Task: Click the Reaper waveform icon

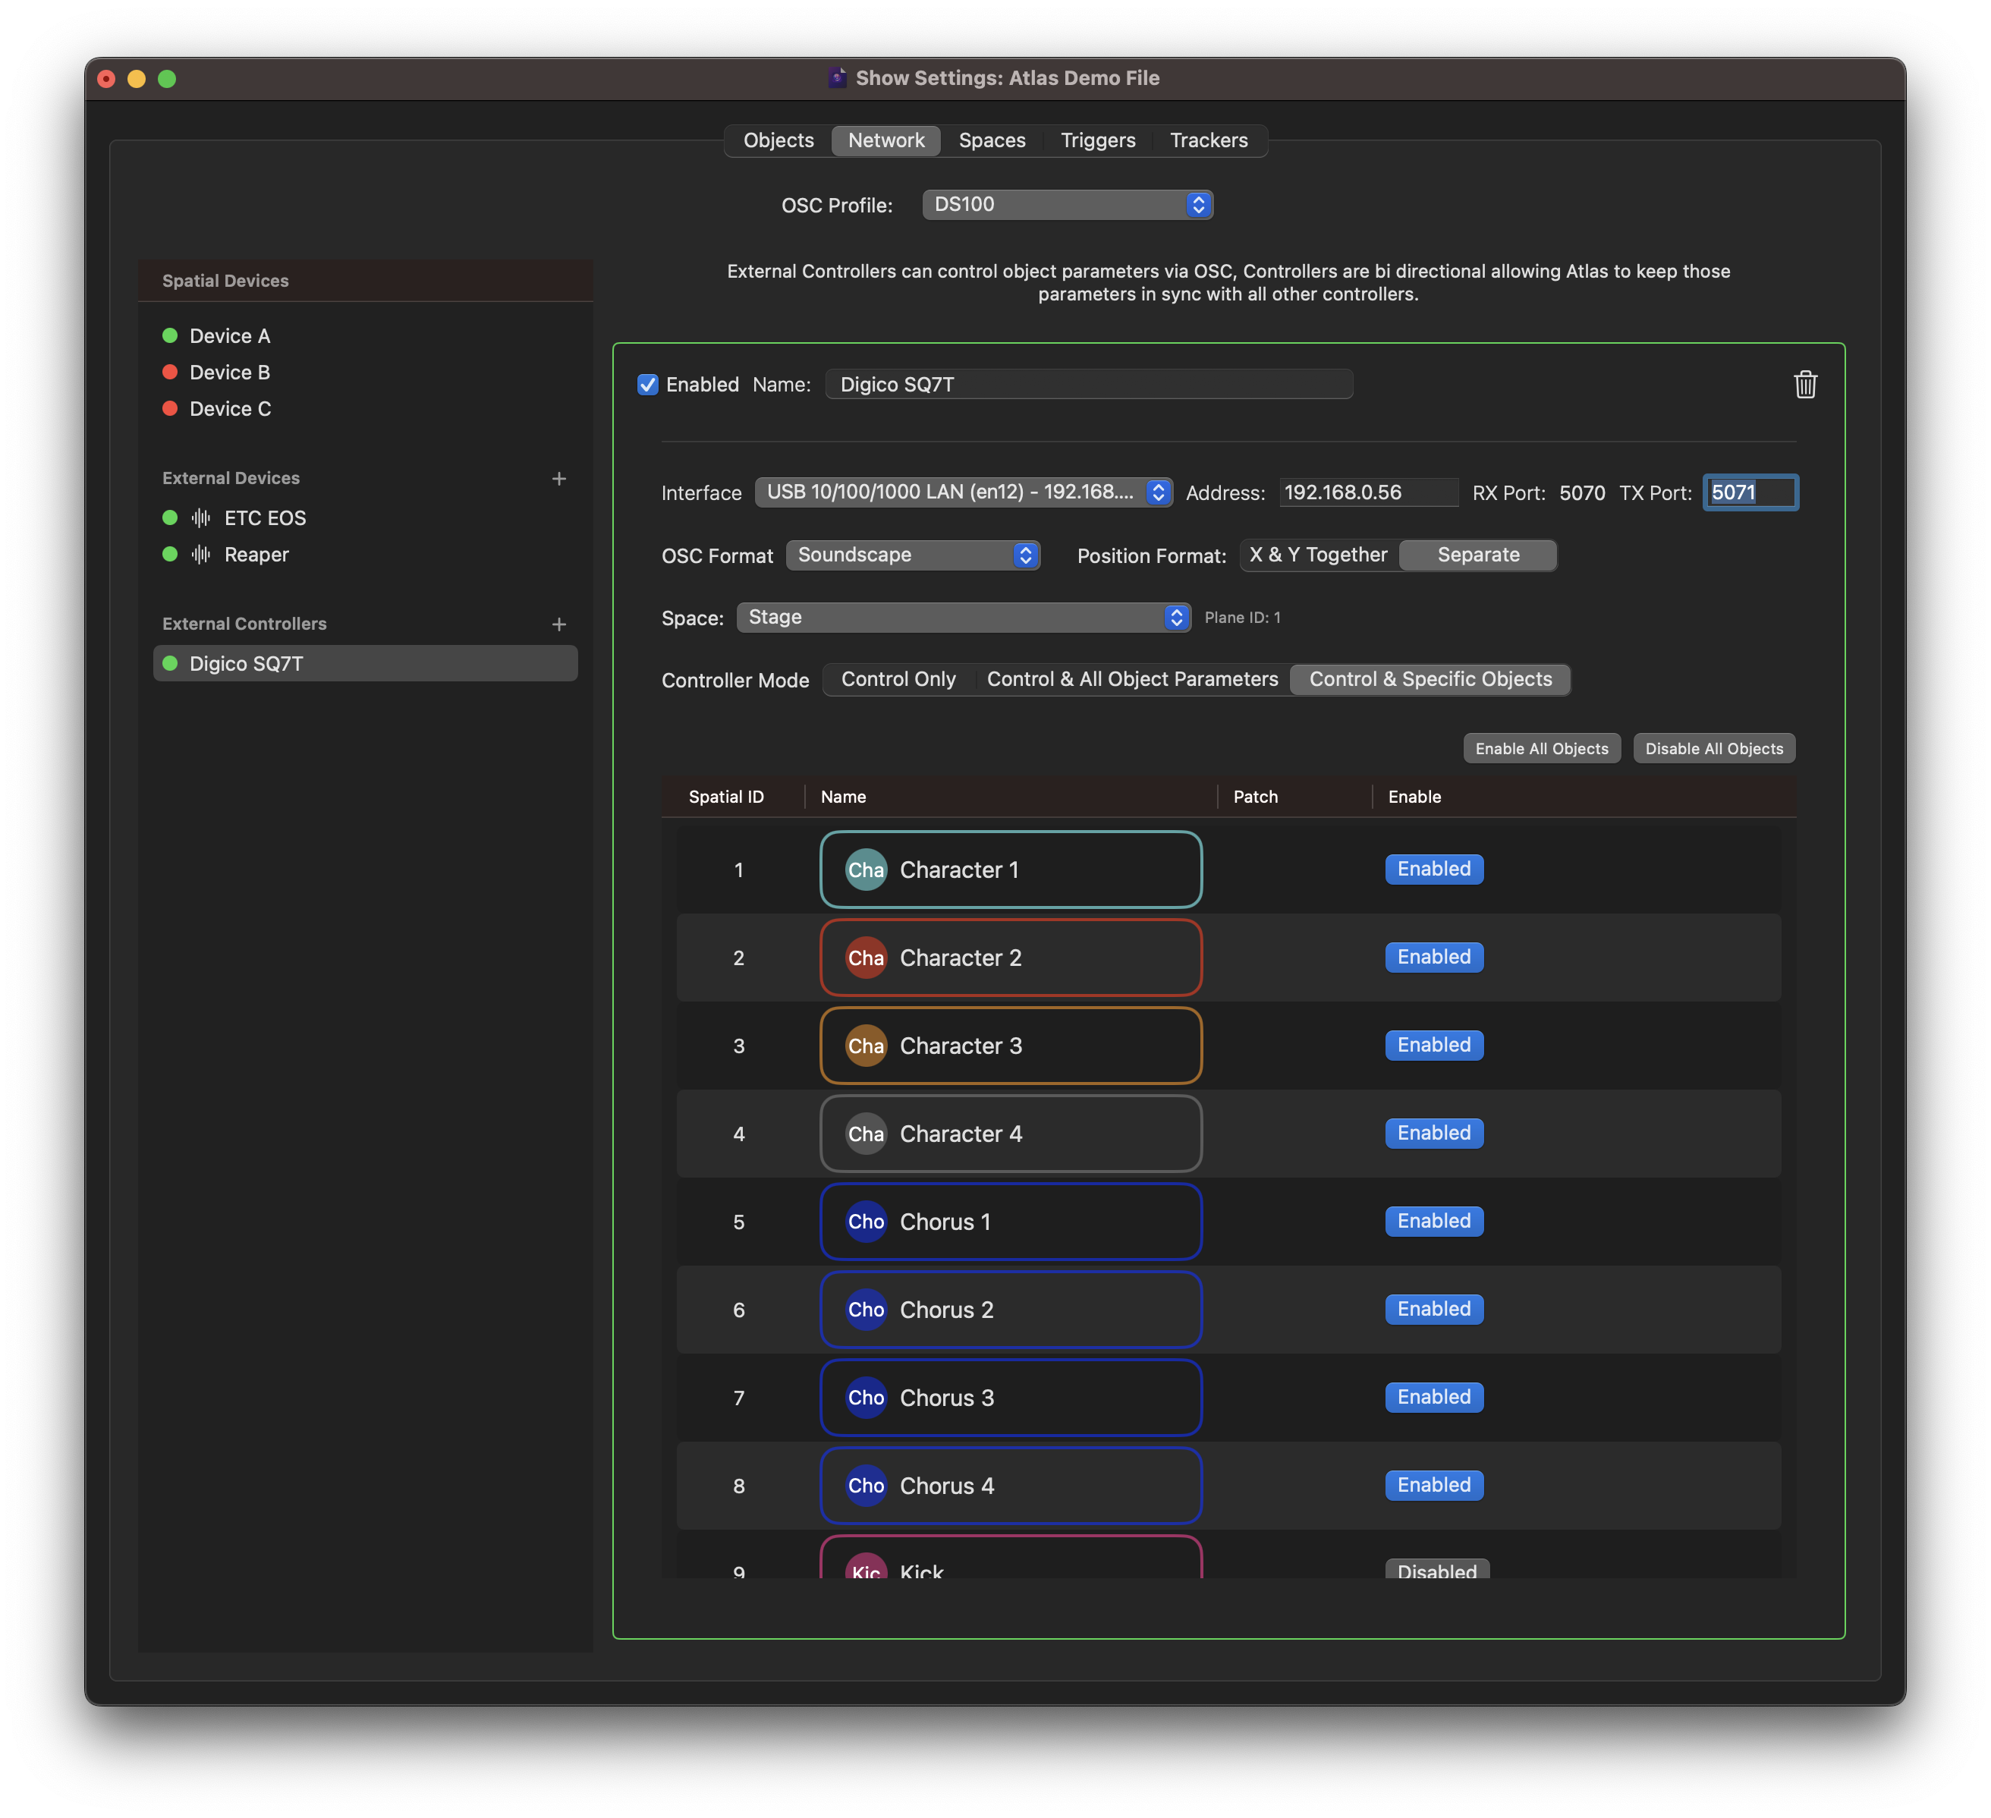Action: click(202, 554)
